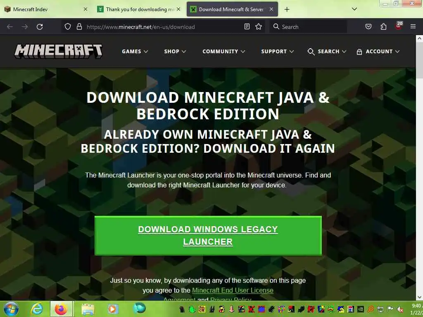Screen dimensions: 423x317
Task: Click the Minecraft logo
Action: [x=58, y=51]
